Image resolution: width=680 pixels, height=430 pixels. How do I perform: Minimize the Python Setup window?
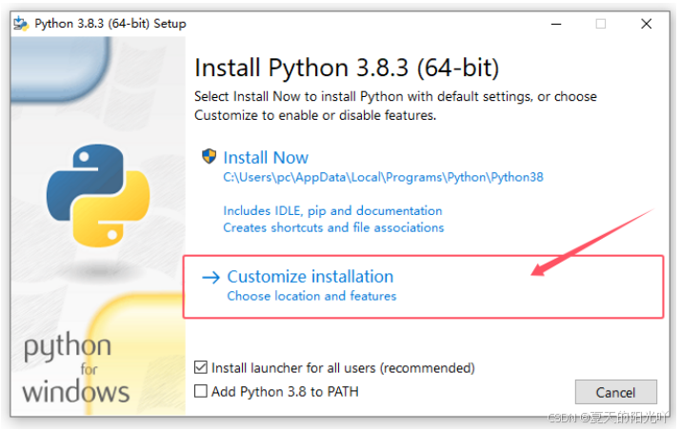[556, 24]
